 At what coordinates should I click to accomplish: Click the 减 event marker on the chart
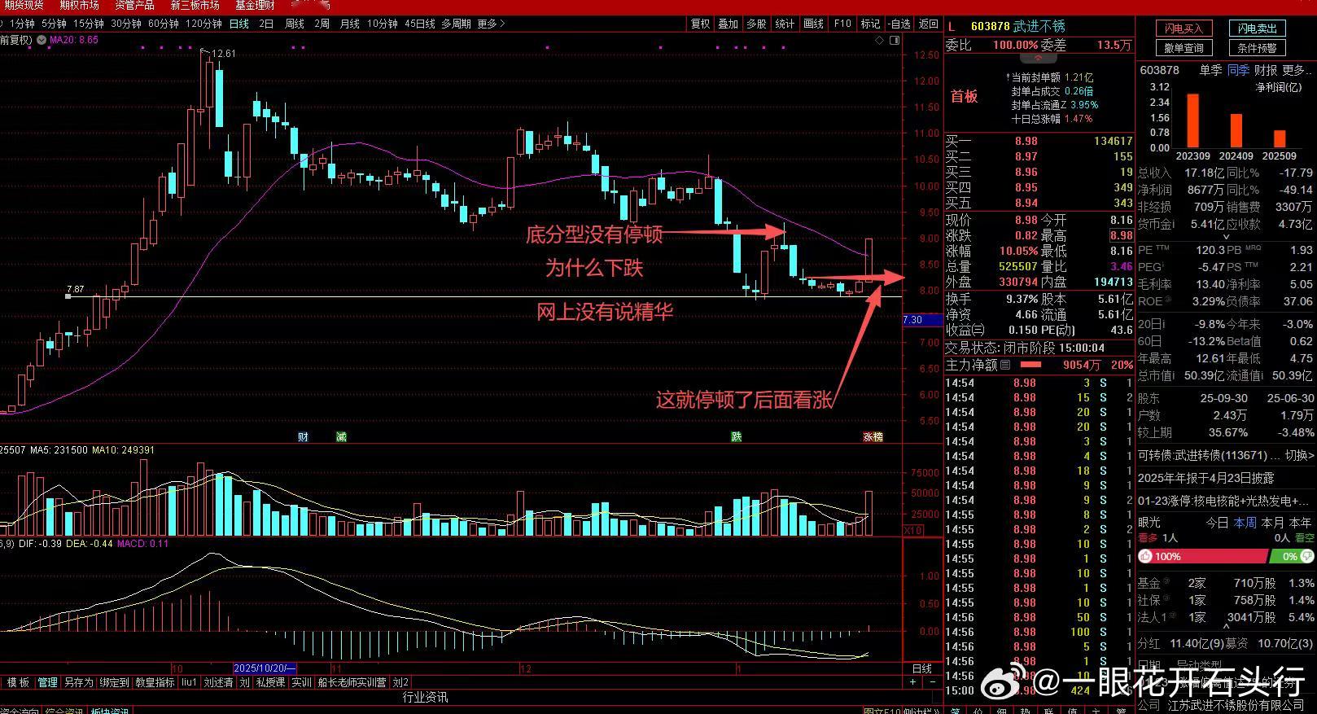tap(341, 437)
